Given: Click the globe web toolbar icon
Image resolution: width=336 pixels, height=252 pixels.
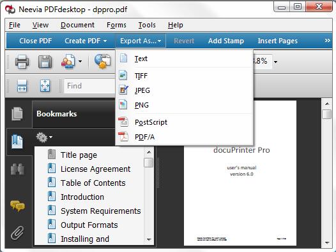Looking at the screenshot, I should (x=103, y=62).
